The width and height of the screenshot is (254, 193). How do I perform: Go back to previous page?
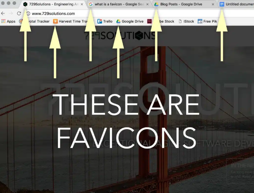point(3,13)
